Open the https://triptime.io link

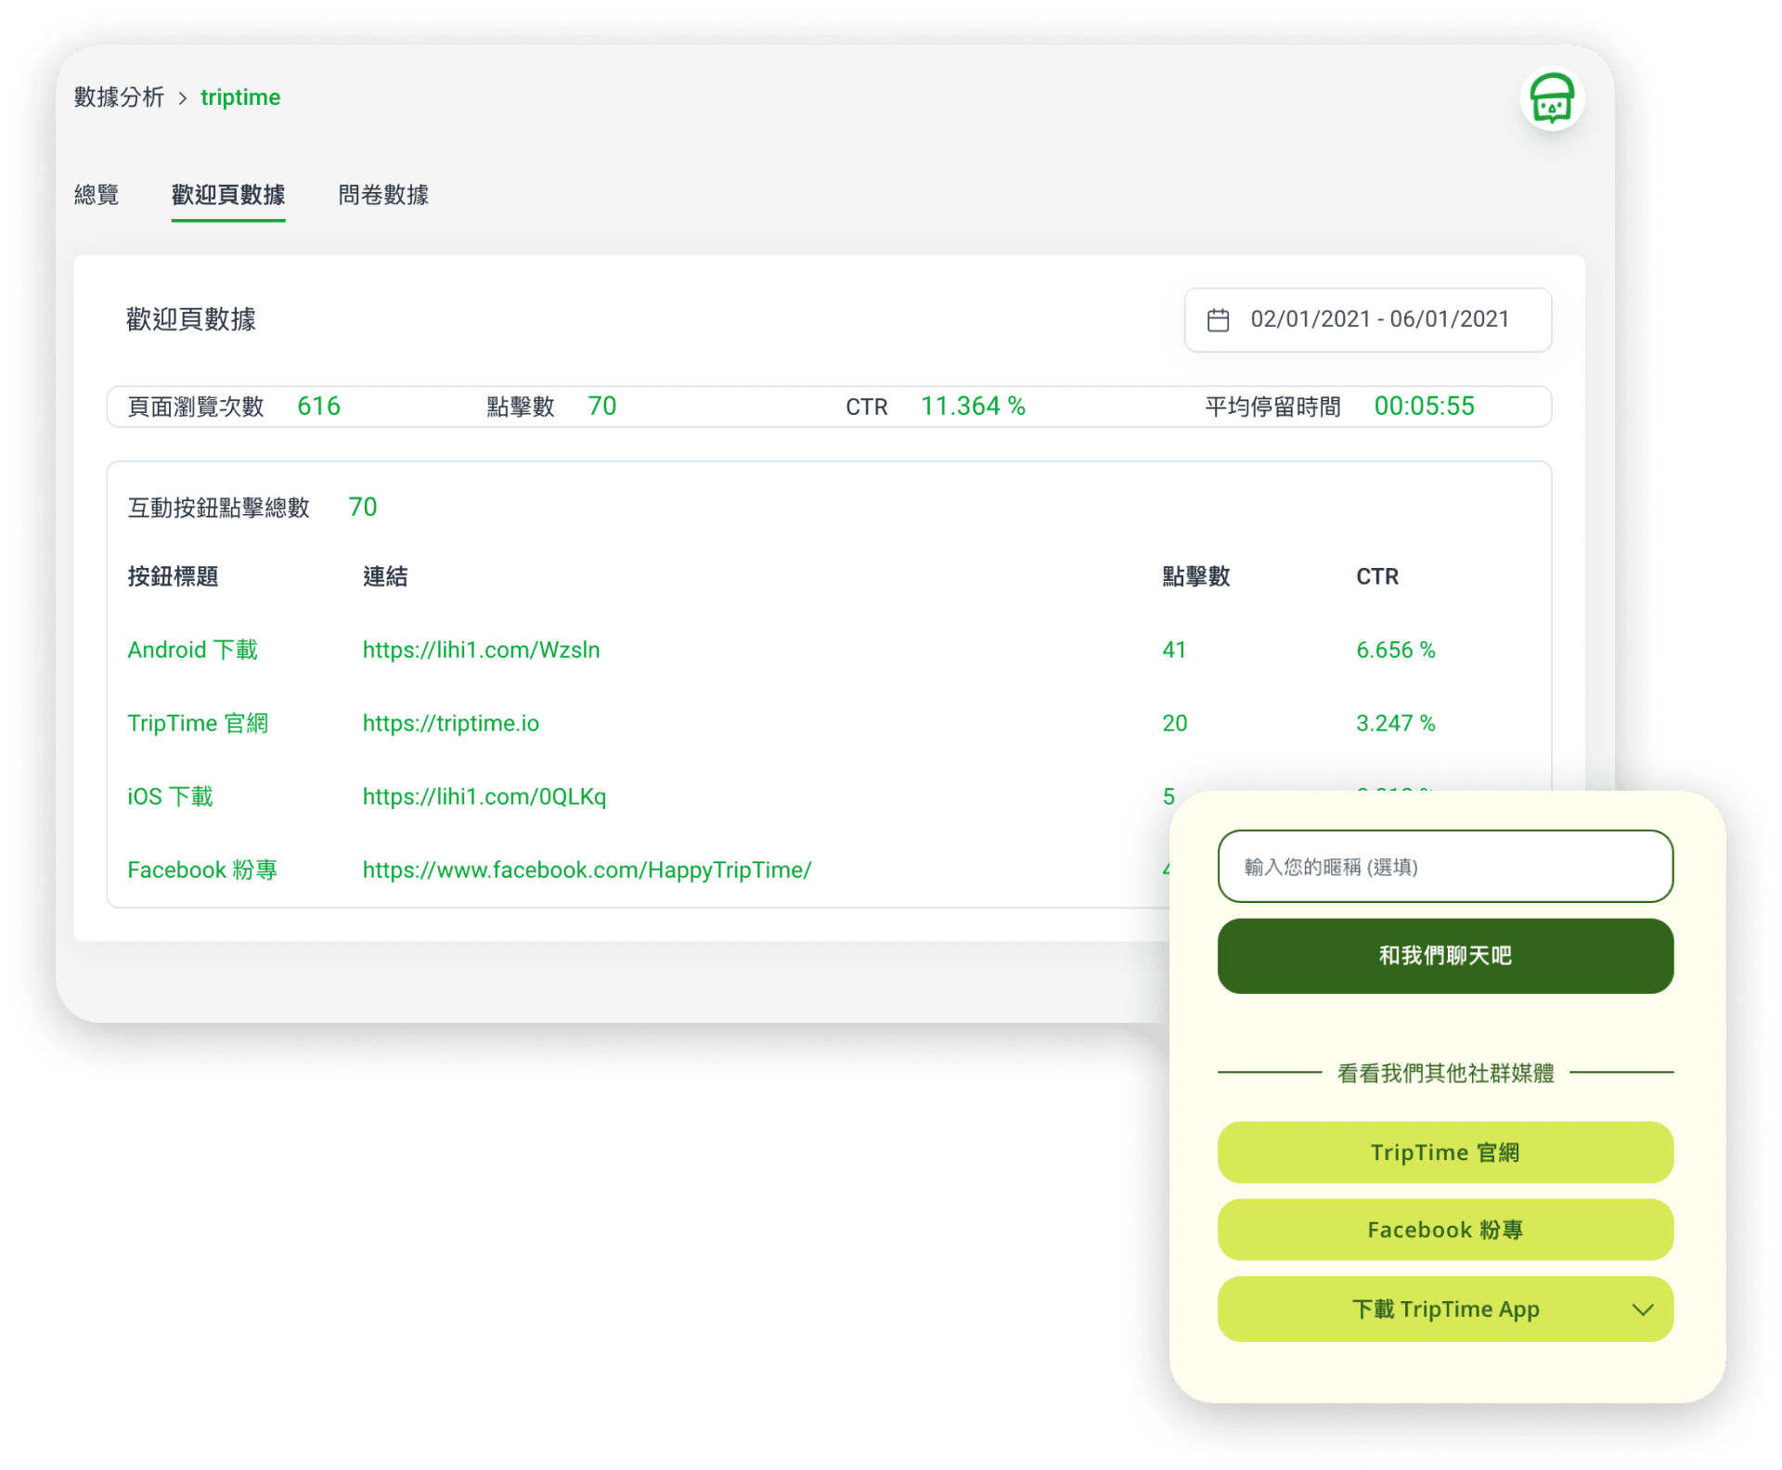click(x=450, y=723)
